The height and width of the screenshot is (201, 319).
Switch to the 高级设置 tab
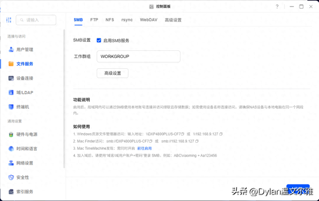click(x=173, y=20)
